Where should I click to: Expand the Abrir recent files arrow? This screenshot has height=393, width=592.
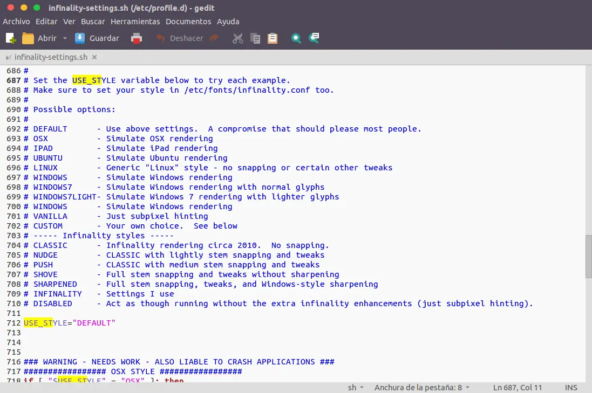65,38
